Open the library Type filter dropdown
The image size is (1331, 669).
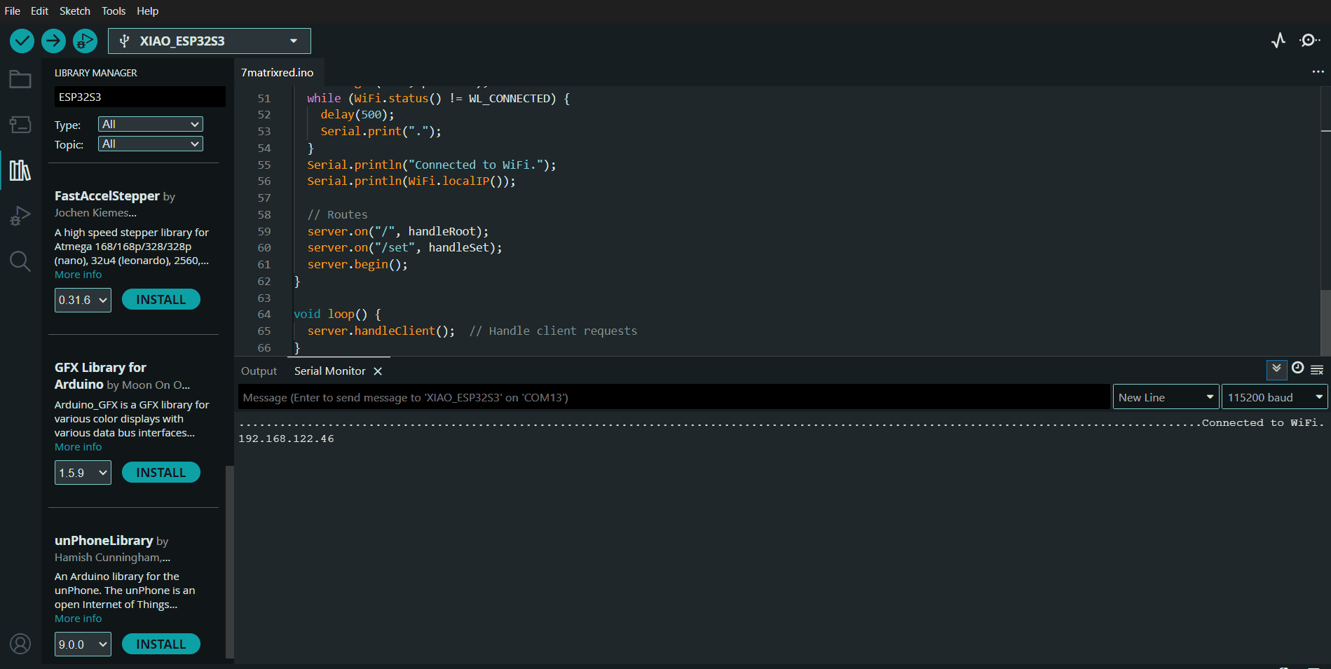point(151,124)
